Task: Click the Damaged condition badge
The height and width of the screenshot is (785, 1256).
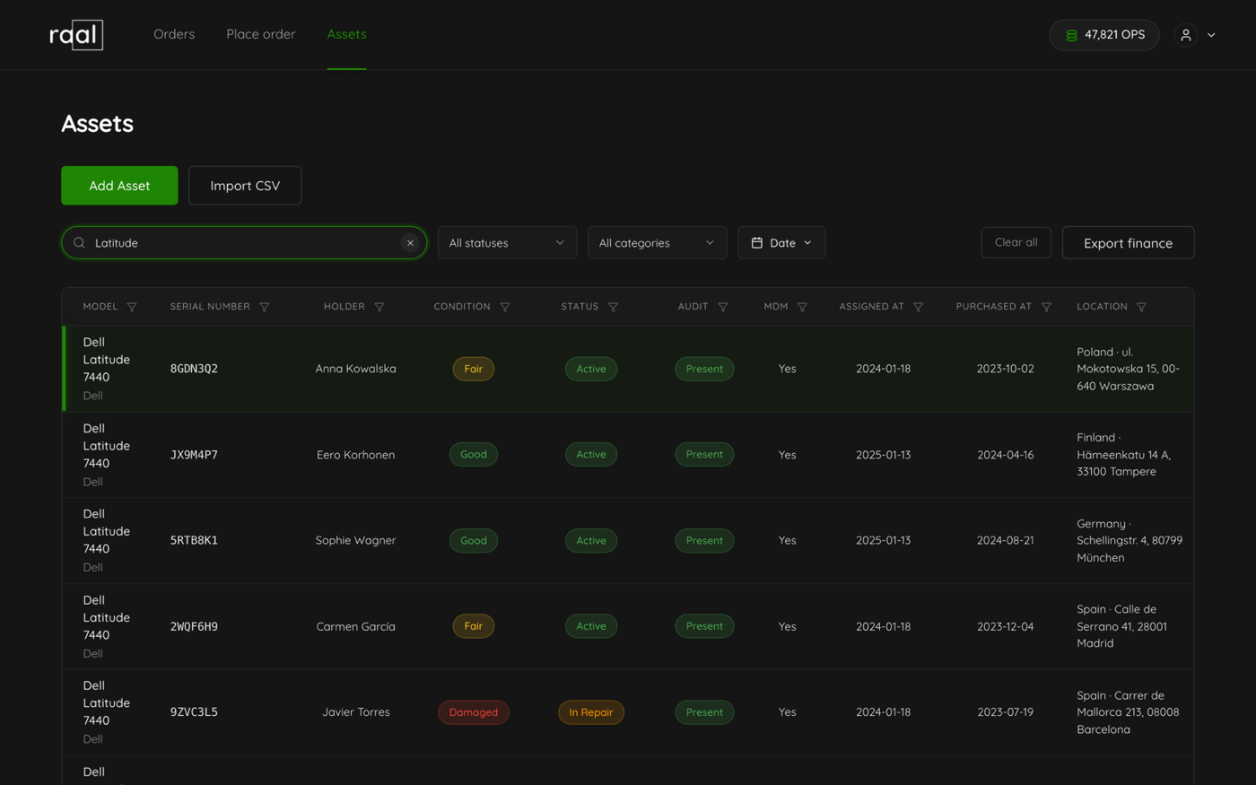Action: pyautogui.click(x=473, y=712)
